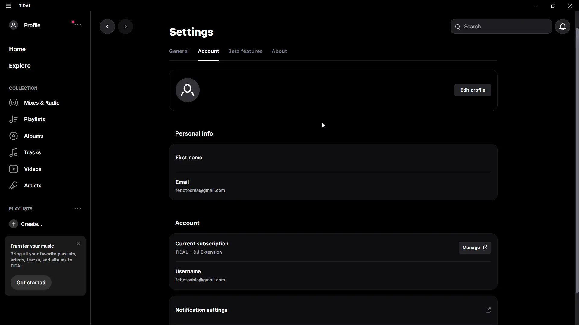Click Manage subscription button
The width and height of the screenshot is (579, 325).
point(475,248)
